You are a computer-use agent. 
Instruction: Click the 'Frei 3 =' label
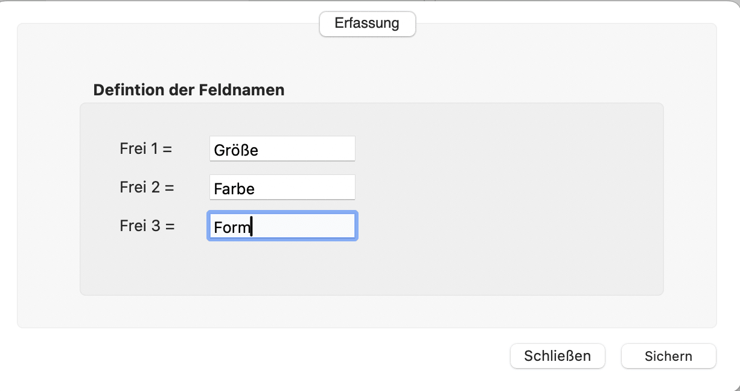coord(147,226)
